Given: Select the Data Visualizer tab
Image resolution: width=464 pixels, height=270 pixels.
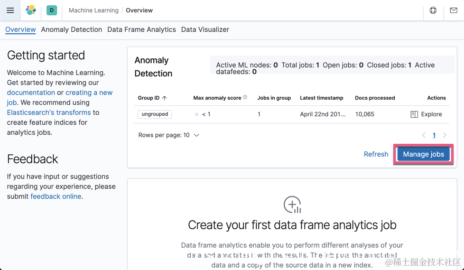Looking at the screenshot, I should 205,29.
